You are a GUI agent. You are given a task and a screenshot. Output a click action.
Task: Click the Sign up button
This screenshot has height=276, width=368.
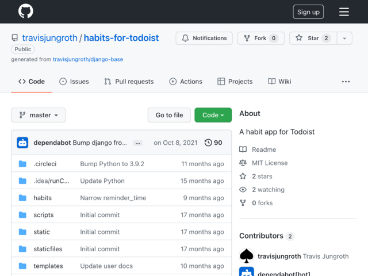pos(308,11)
